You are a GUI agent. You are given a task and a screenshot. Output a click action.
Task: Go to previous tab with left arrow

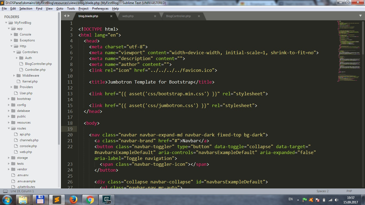(65, 16)
